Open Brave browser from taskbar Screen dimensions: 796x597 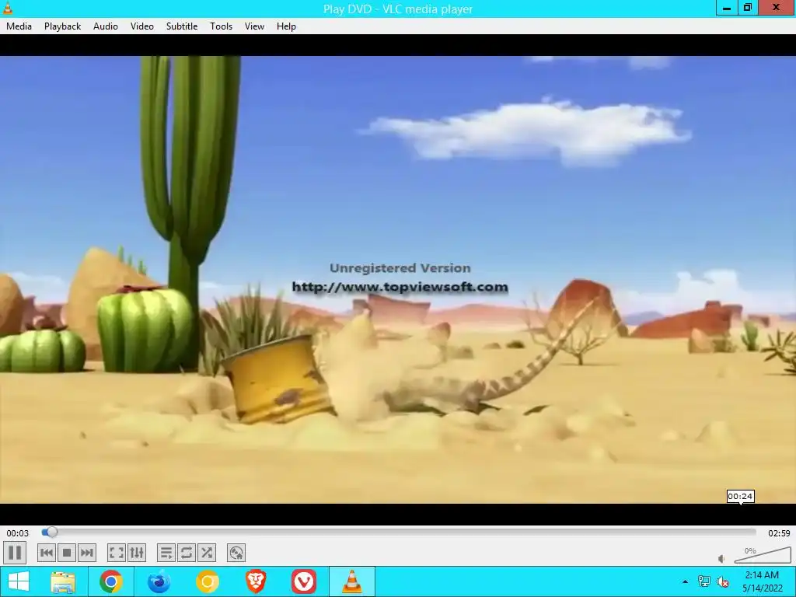pyautogui.click(x=255, y=581)
